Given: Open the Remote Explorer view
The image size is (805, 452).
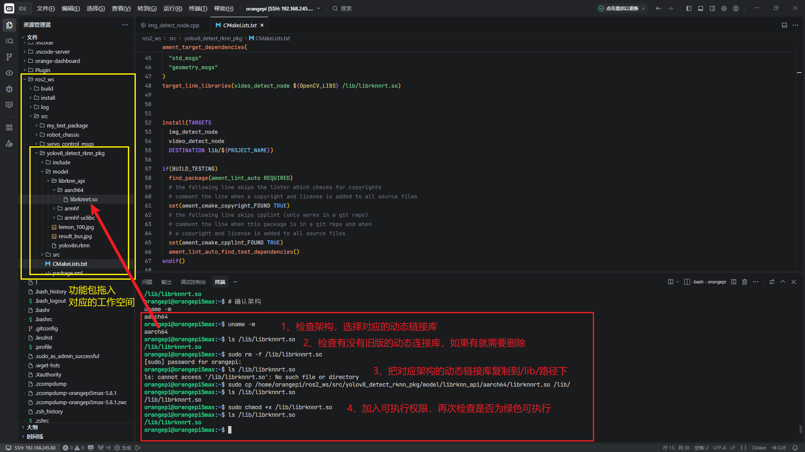Looking at the screenshot, I should tap(9, 105).
